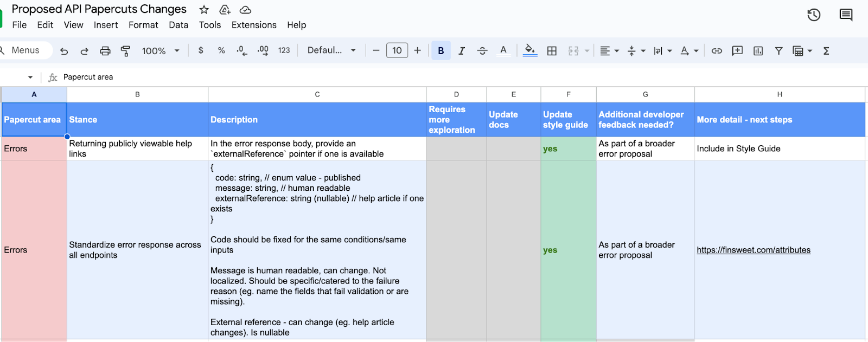Click the Stance header cell

click(137, 120)
